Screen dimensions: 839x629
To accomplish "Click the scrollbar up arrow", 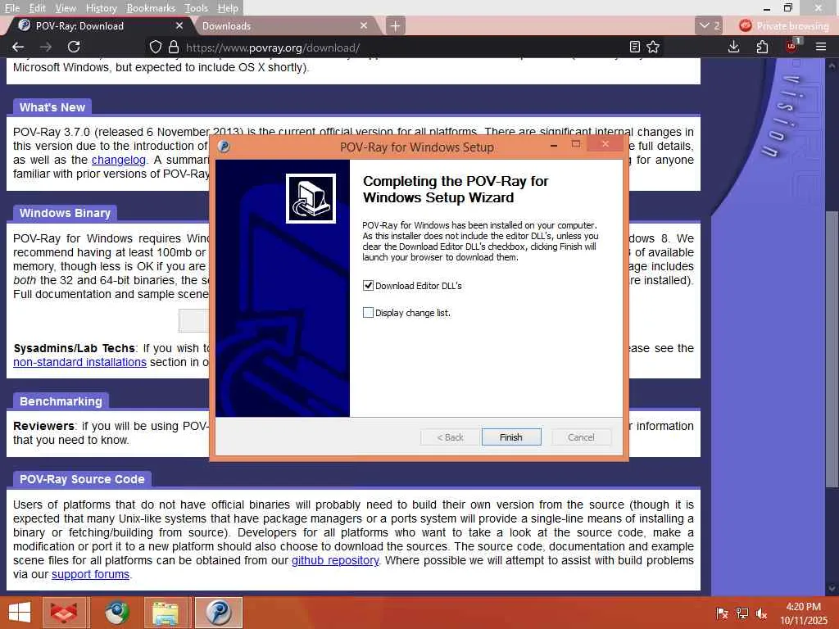I will click(832, 66).
